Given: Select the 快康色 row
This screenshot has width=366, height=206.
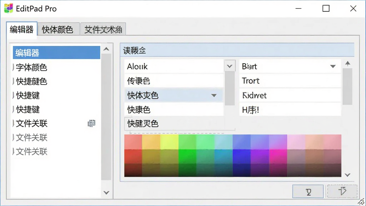Looking at the screenshot, I should click(x=174, y=109).
